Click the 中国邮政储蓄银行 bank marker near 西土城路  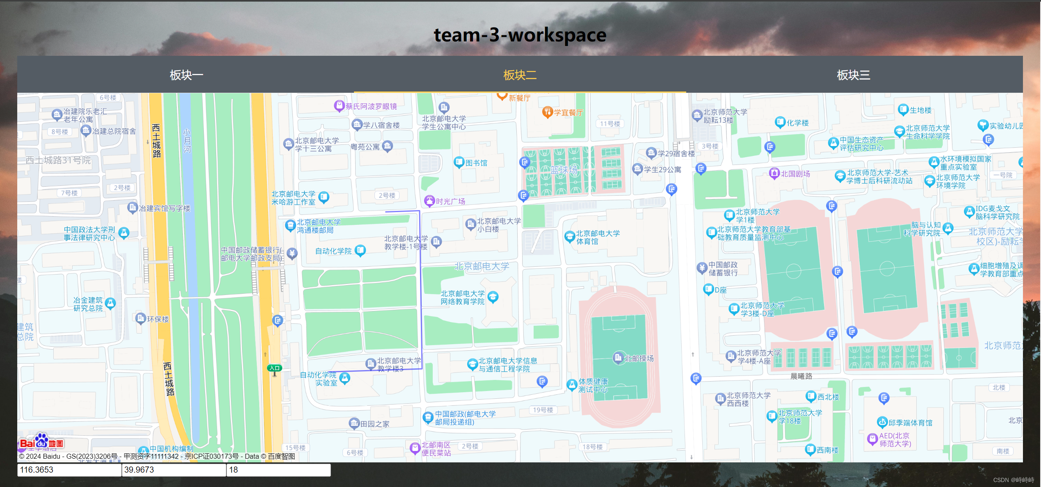(x=292, y=254)
